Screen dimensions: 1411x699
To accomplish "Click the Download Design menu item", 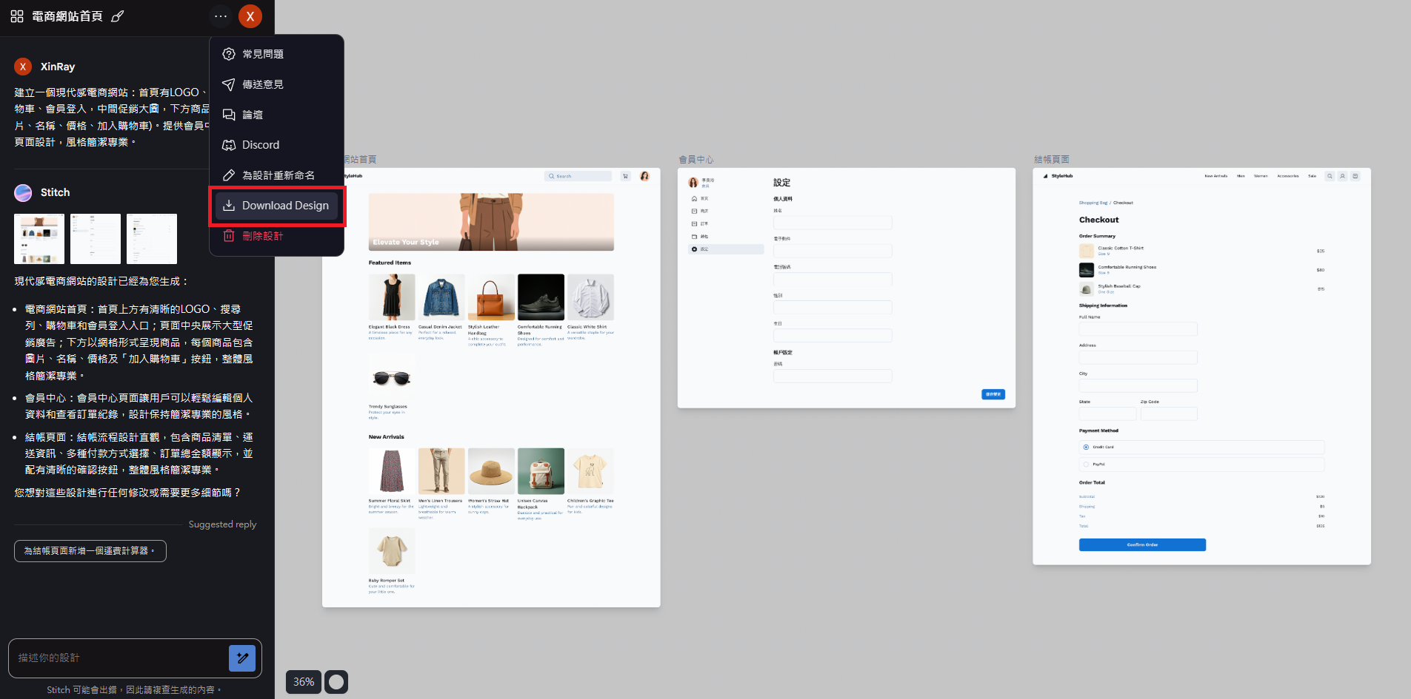I will [277, 206].
